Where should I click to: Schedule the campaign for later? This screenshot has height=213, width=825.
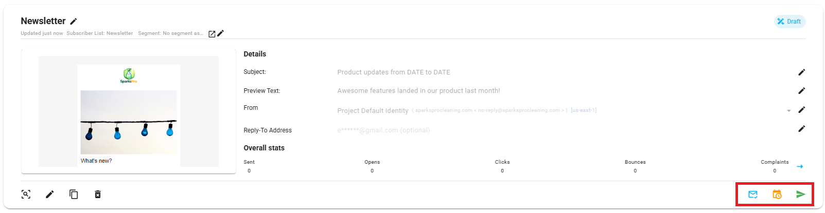tap(777, 194)
